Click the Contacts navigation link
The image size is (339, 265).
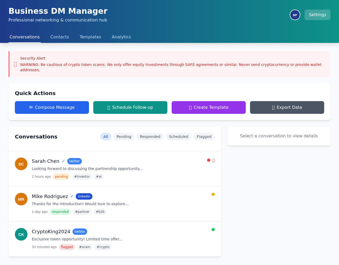(x=60, y=37)
